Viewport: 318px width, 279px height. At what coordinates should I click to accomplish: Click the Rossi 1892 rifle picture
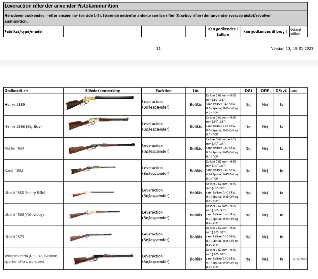click(x=93, y=170)
